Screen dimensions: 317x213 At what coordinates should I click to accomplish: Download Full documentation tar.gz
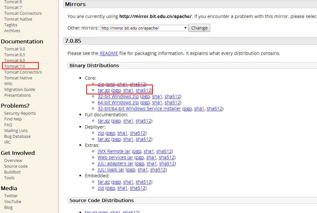[104, 121]
